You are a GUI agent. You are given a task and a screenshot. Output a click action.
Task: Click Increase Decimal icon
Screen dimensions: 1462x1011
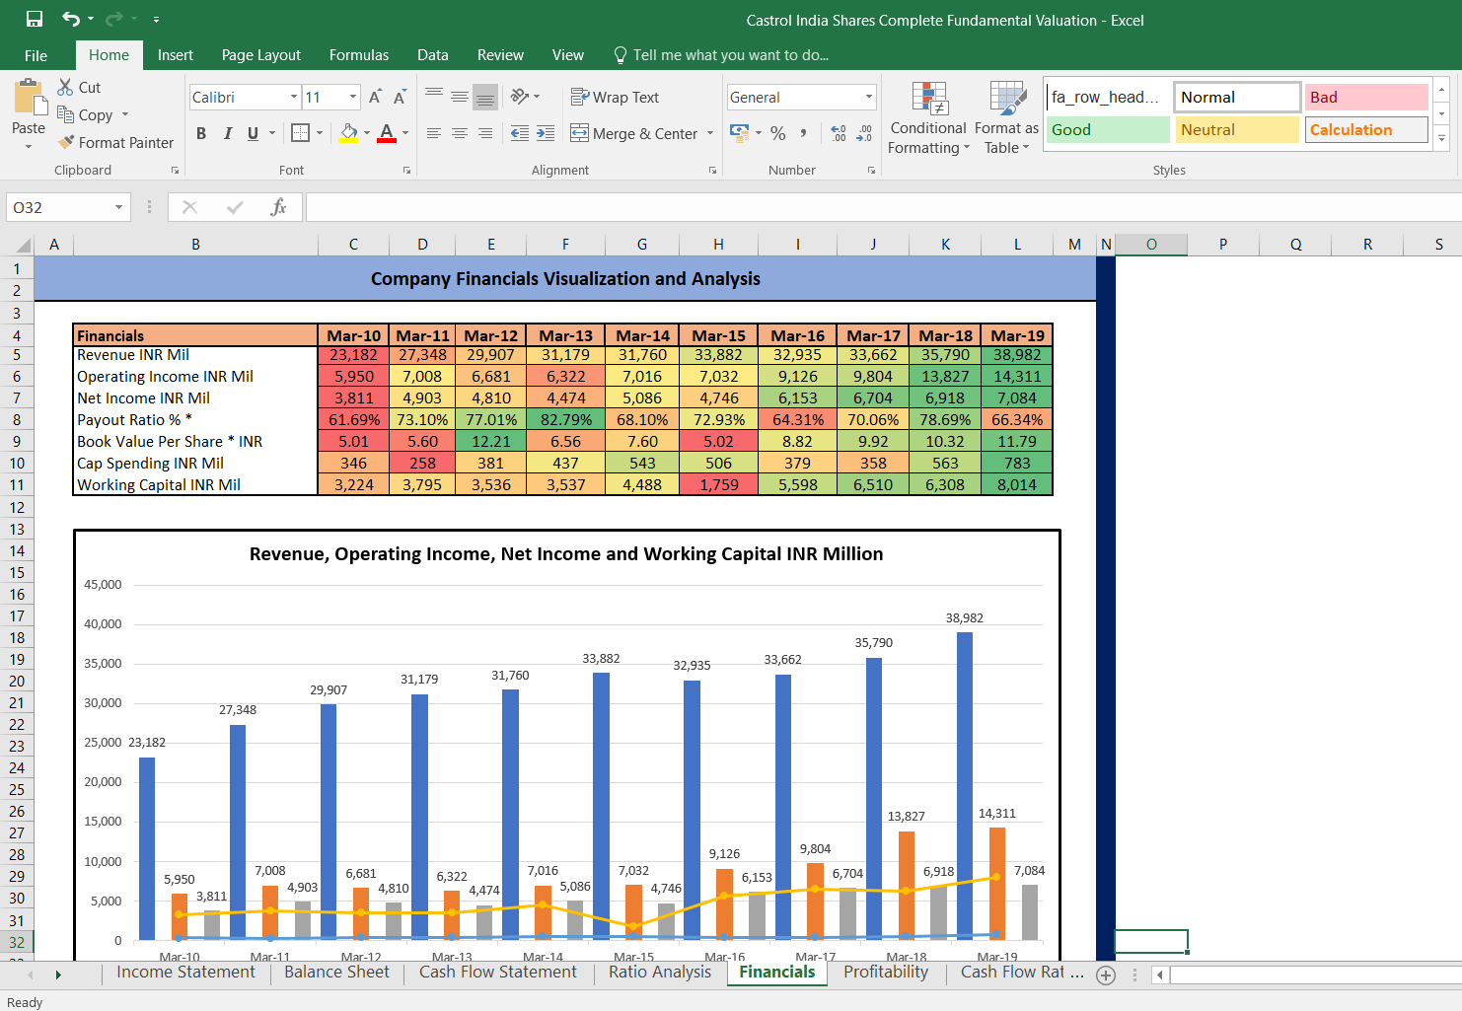(x=839, y=133)
